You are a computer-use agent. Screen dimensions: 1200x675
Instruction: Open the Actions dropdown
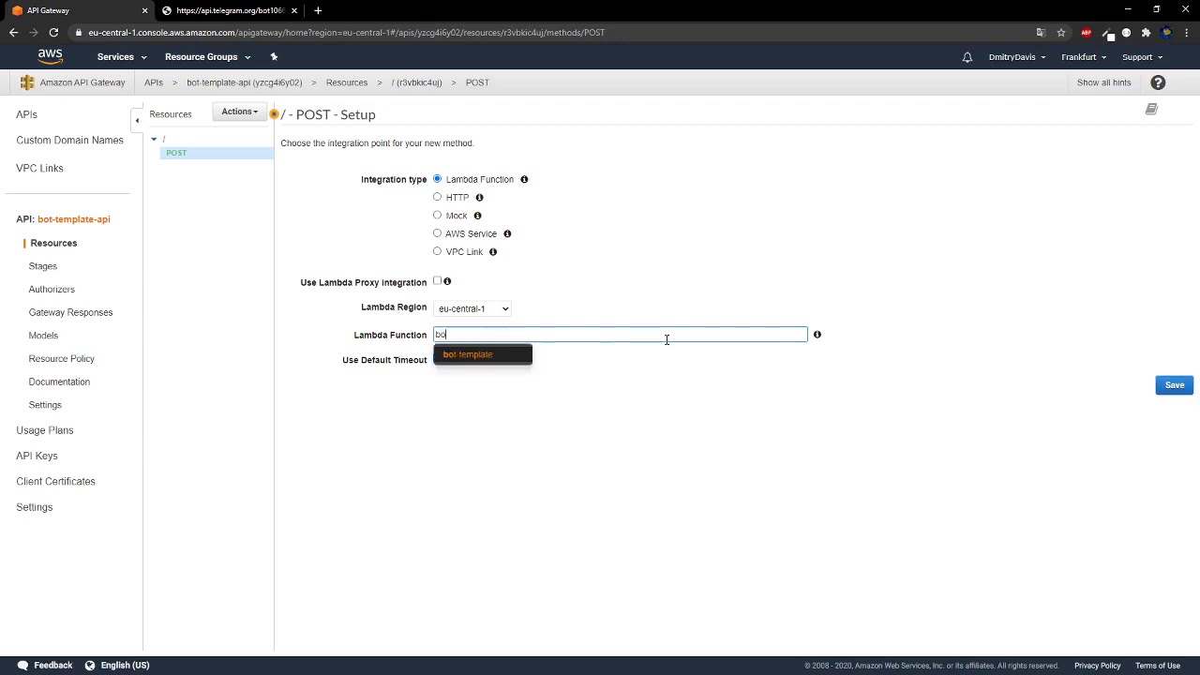click(239, 112)
